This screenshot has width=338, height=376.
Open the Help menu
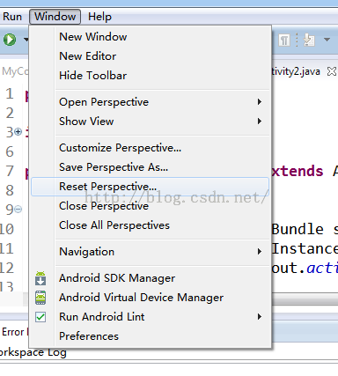(99, 17)
